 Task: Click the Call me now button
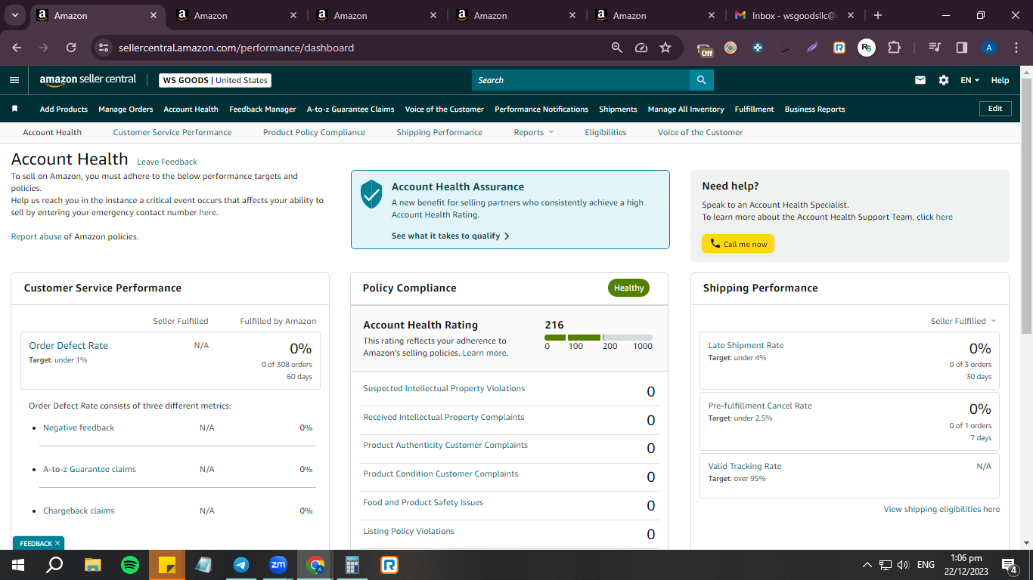[738, 244]
